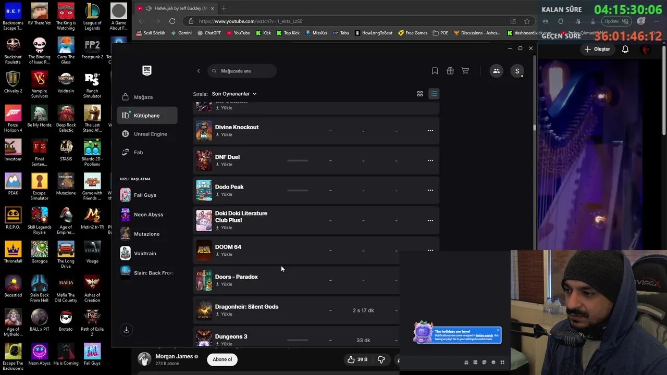Image resolution: width=667 pixels, height=375 pixels.
Task: Open the Discord GIF picker icon
Action: [x=475, y=362]
